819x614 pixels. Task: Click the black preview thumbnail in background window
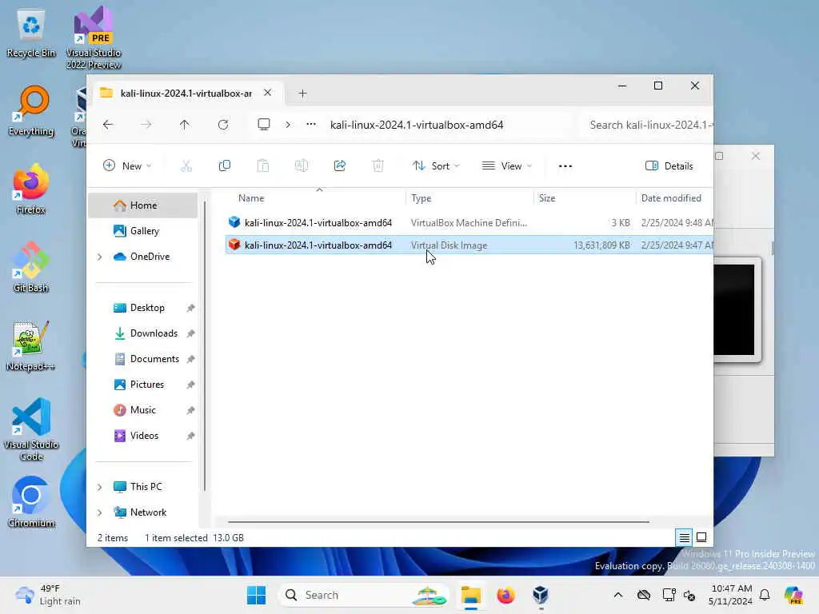tap(734, 309)
